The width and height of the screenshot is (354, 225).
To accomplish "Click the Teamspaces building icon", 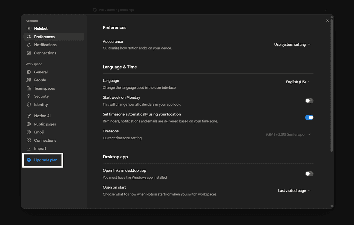I will (x=29, y=88).
